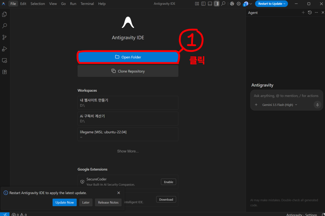The width and height of the screenshot is (325, 216).
Task: Open the Help menu
Action: pos(102,4)
